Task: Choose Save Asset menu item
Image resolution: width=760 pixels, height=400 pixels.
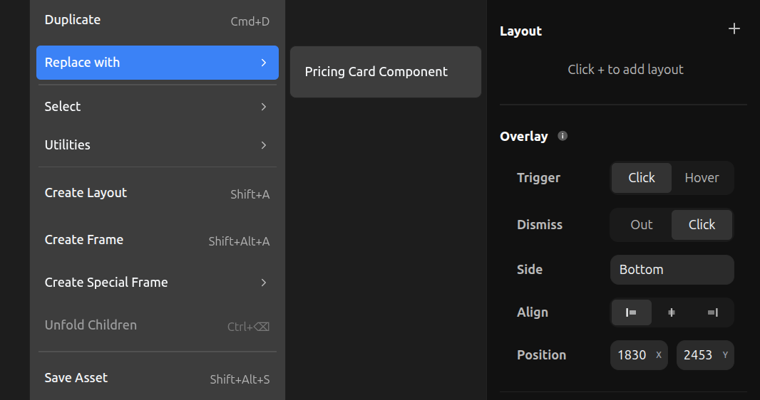Action: pos(157,378)
